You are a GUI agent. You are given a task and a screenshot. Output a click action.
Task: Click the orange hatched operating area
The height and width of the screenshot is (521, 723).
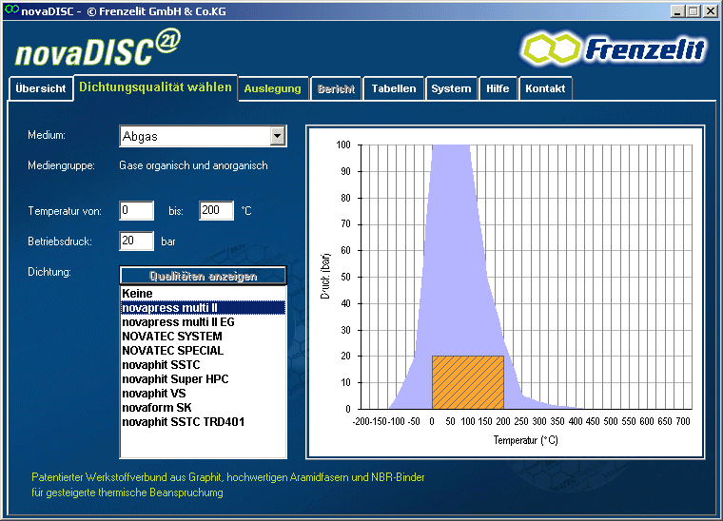coord(467,382)
